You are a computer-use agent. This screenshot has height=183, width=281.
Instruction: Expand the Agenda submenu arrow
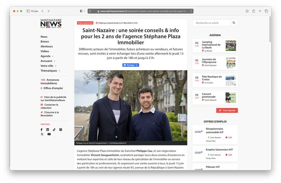53,56
